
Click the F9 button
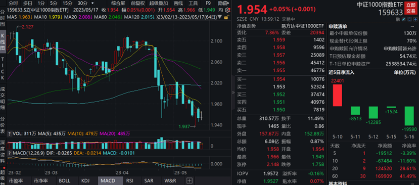(x=208, y=3)
